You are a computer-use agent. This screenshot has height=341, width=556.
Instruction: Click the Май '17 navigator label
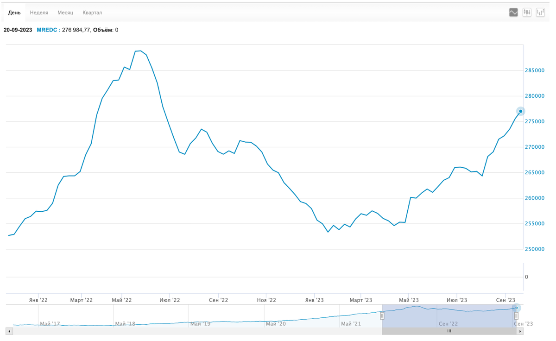click(x=50, y=324)
